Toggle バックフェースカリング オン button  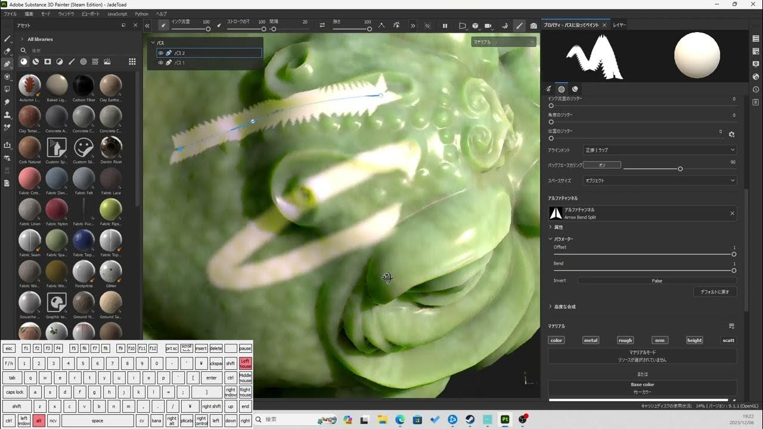pos(602,165)
